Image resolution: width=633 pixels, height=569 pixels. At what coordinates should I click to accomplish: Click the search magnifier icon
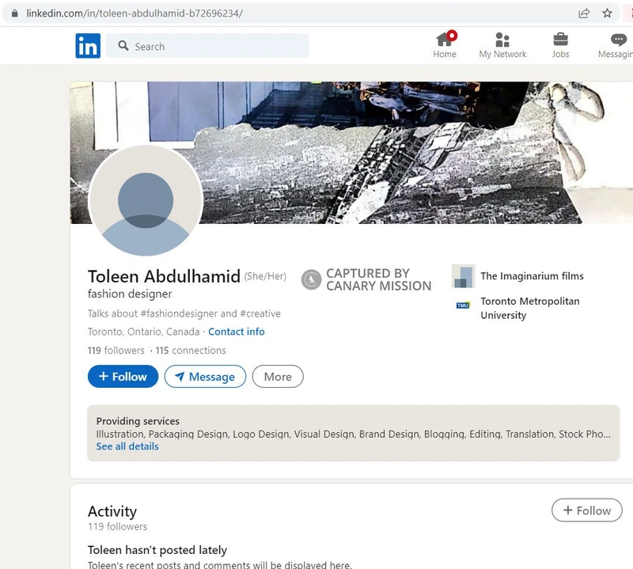123,46
